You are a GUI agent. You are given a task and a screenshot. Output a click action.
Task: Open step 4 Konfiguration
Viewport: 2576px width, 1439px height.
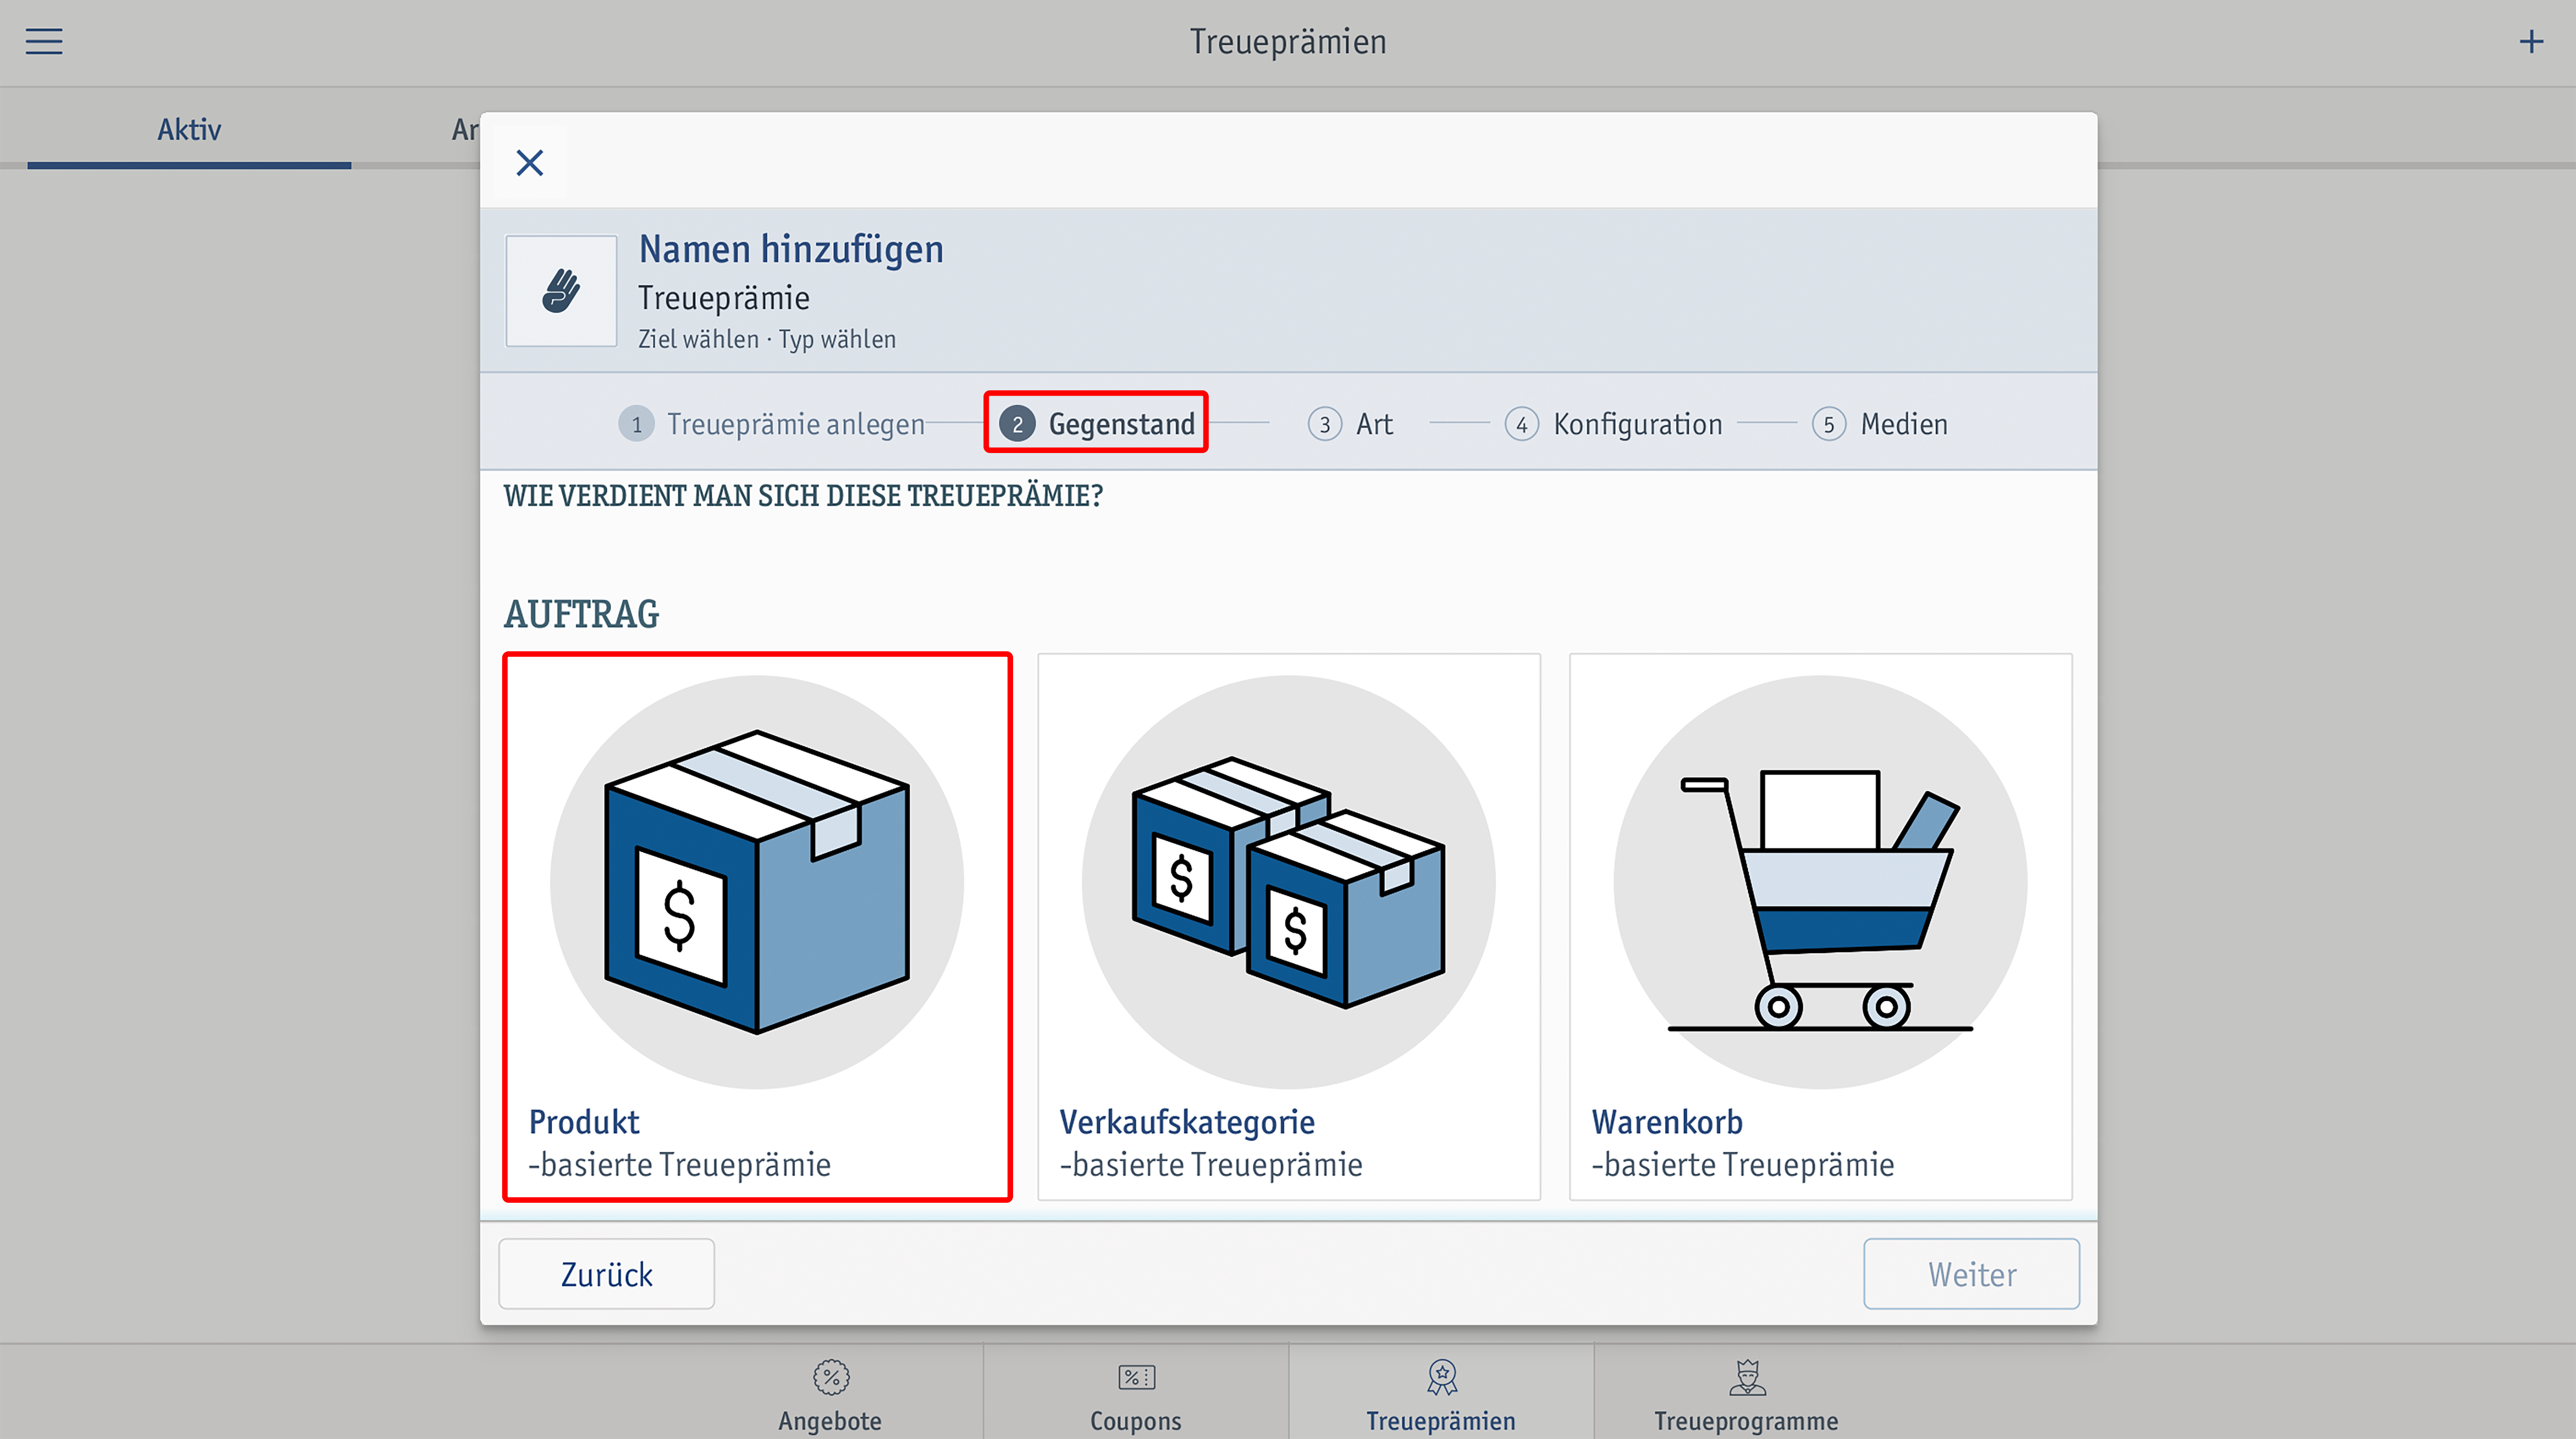click(1614, 424)
